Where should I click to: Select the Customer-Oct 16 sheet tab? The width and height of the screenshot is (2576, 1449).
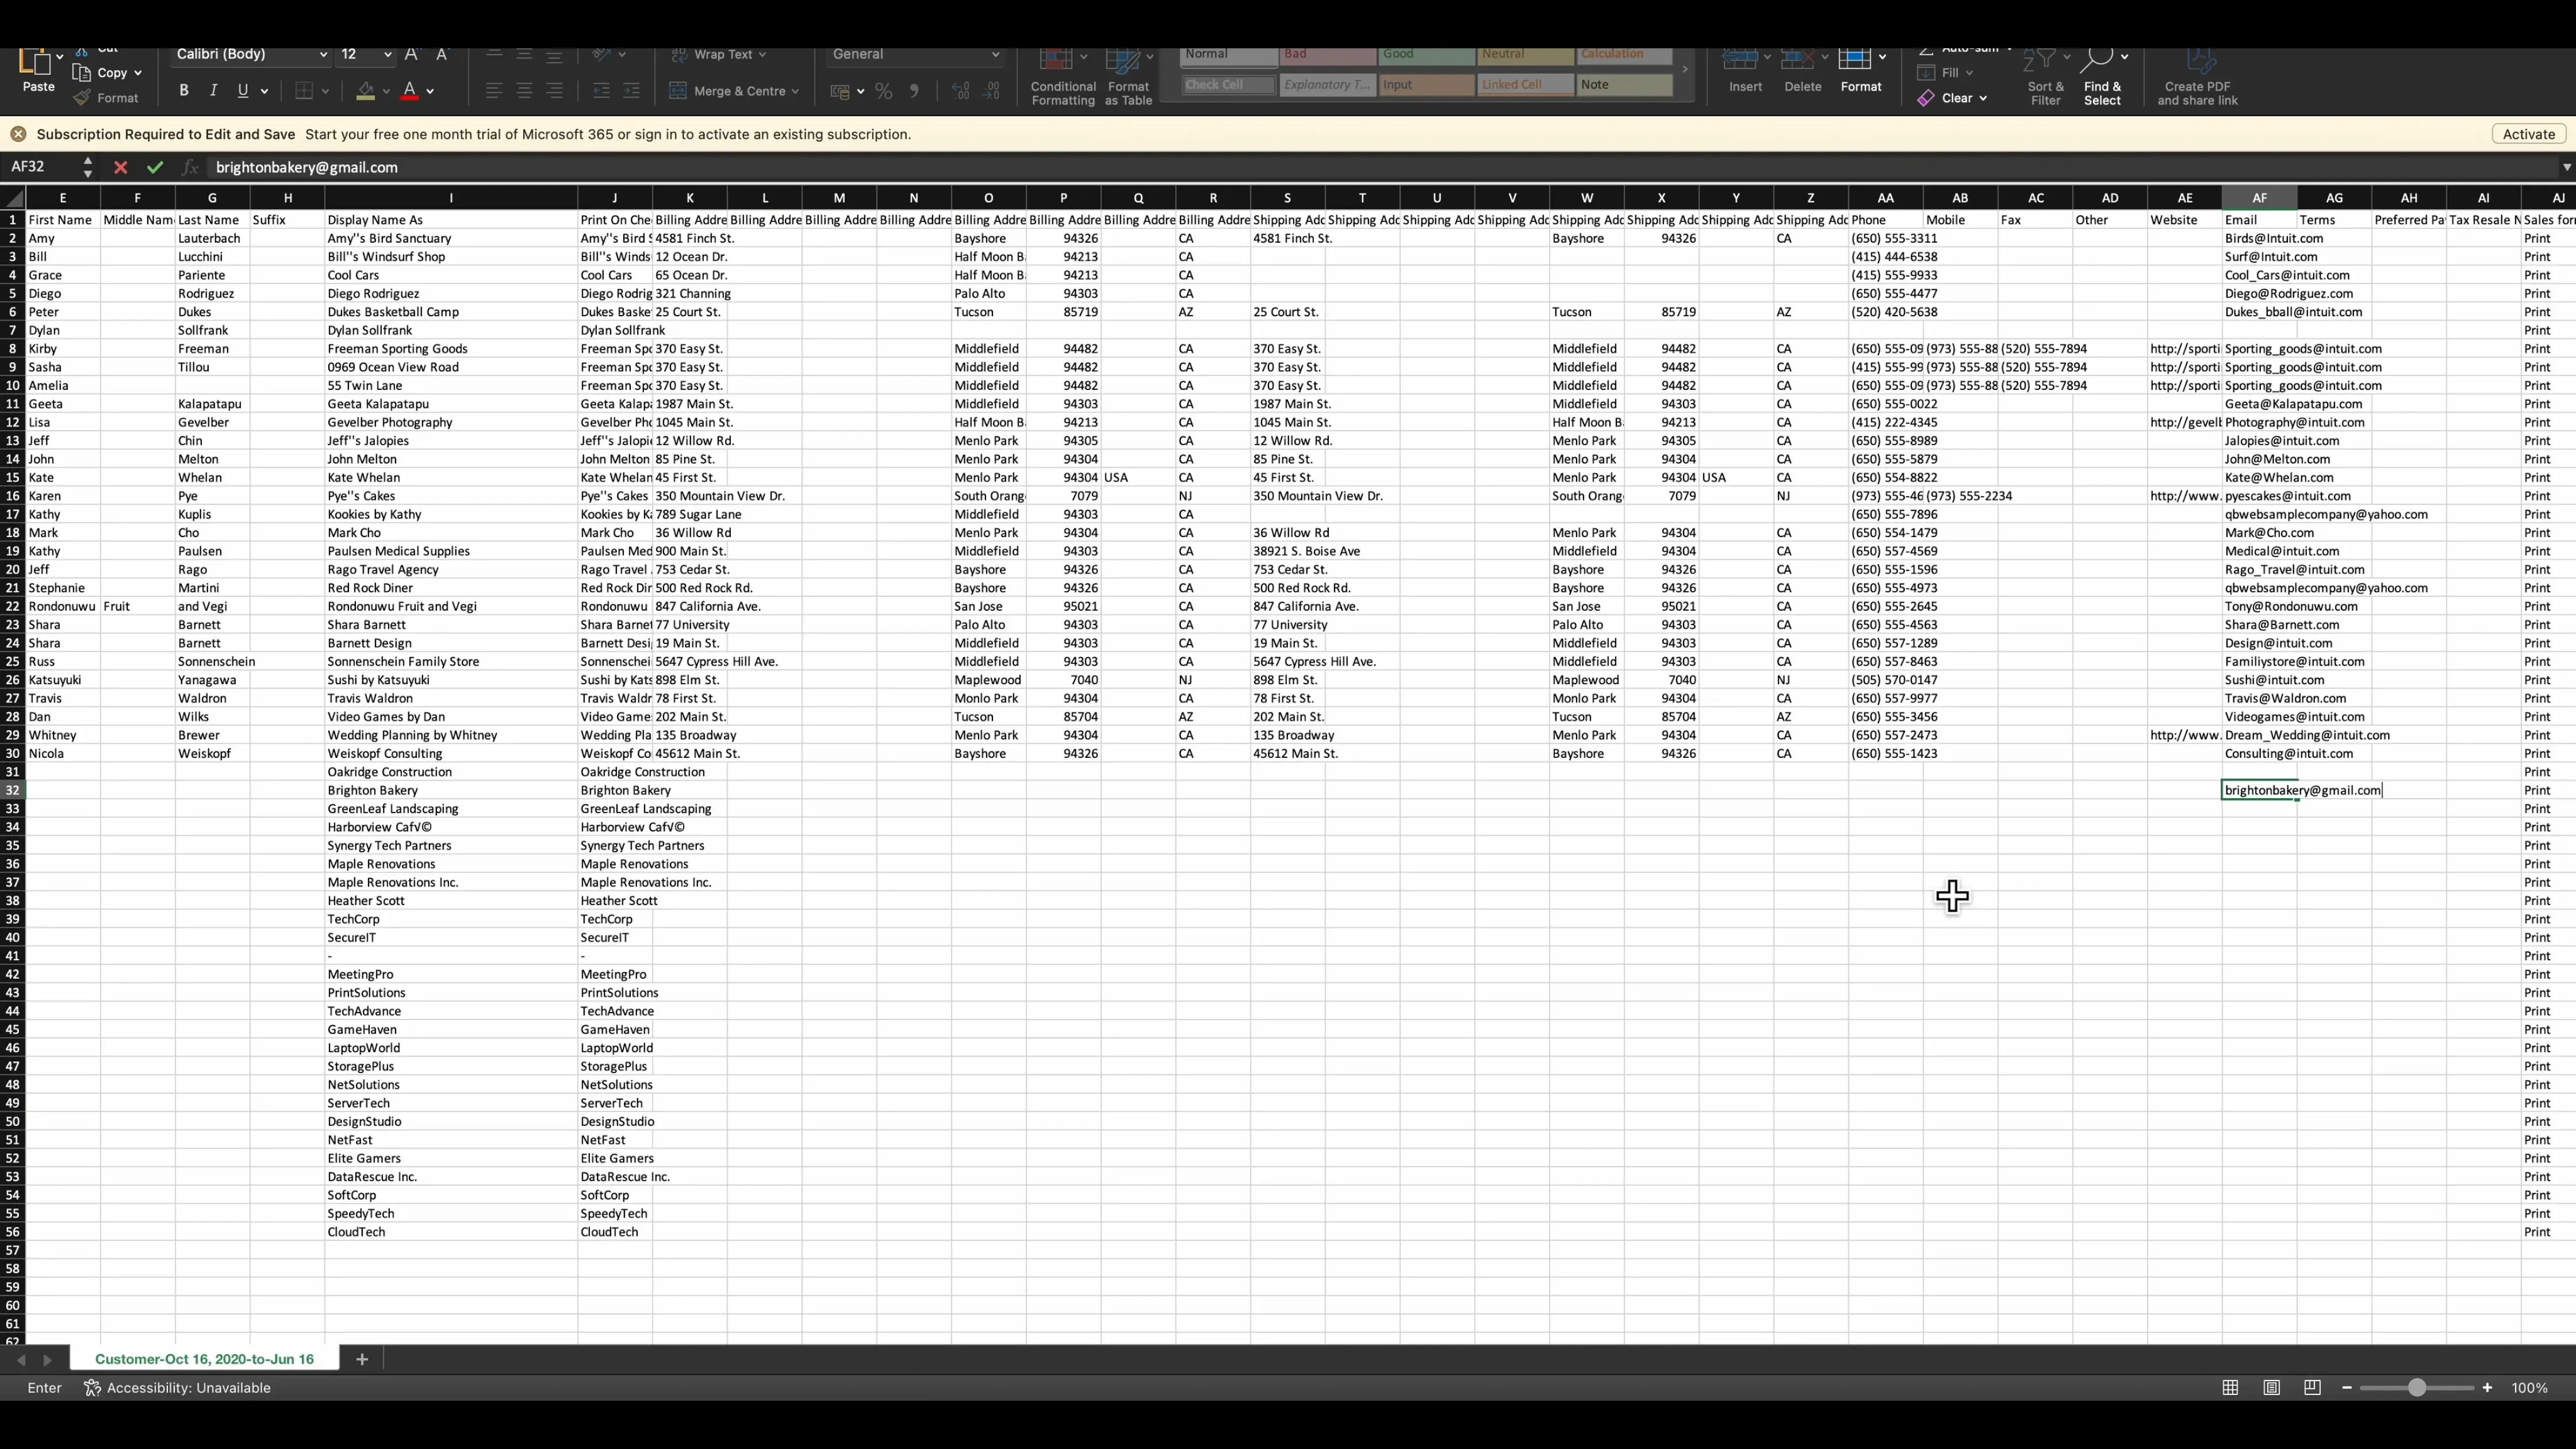tap(205, 1359)
